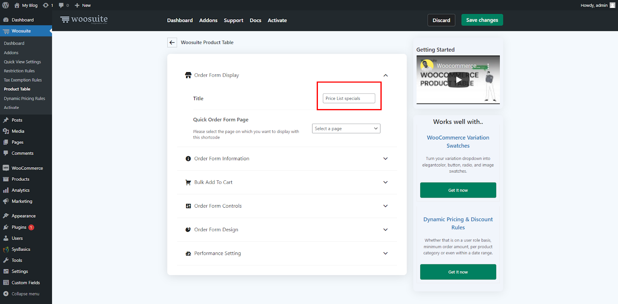Click the Marketing megaphone icon
This screenshot has width=618, height=304.
6,201
